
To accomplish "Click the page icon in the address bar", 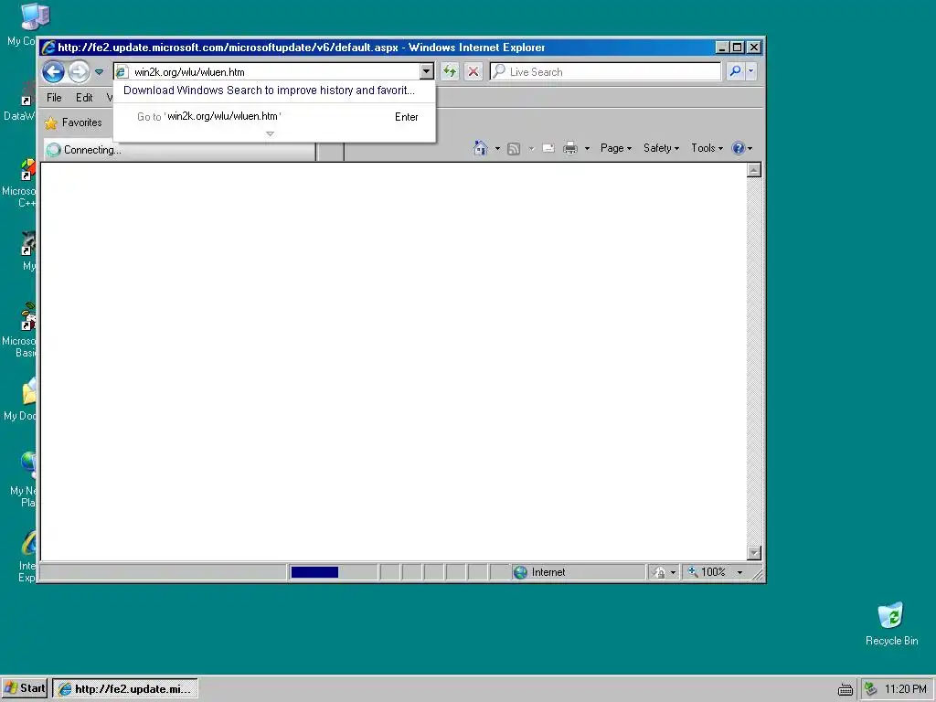I will click(122, 72).
